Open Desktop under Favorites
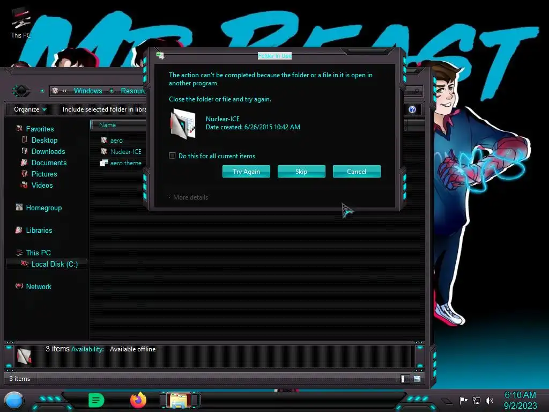 [44, 140]
